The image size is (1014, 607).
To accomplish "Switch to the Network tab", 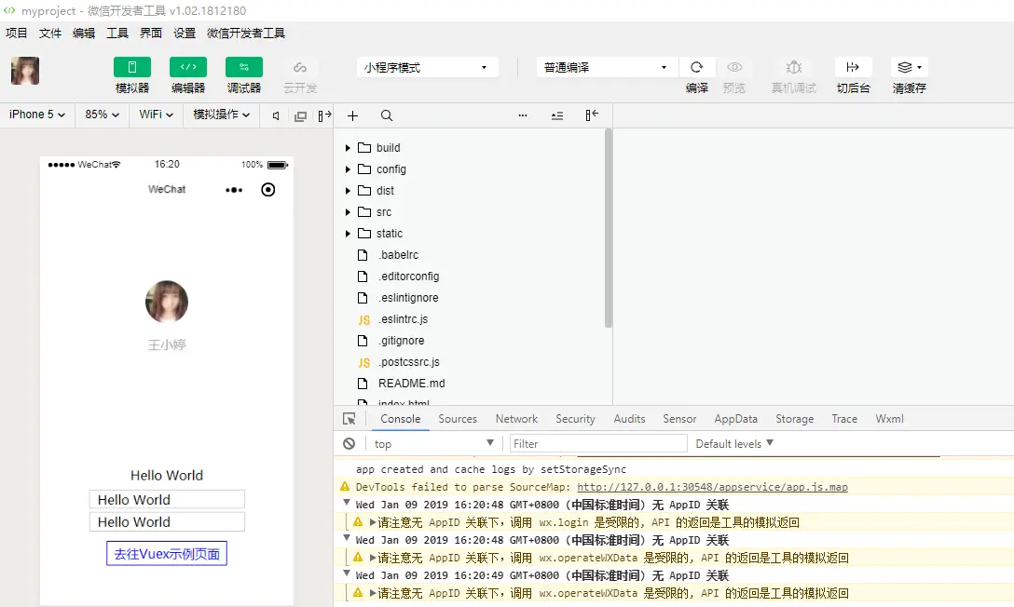I will (516, 419).
